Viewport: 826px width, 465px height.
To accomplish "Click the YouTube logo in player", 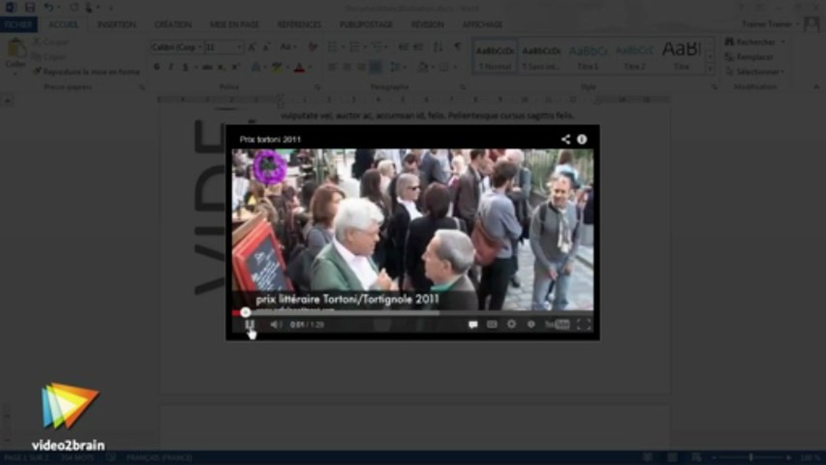I will pyautogui.click(x=557, y=324).
